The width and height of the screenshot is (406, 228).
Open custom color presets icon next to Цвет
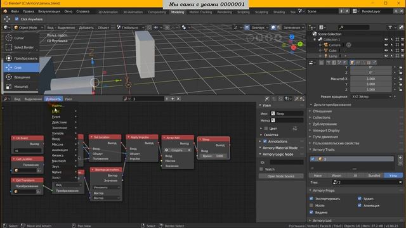(294, 129)
